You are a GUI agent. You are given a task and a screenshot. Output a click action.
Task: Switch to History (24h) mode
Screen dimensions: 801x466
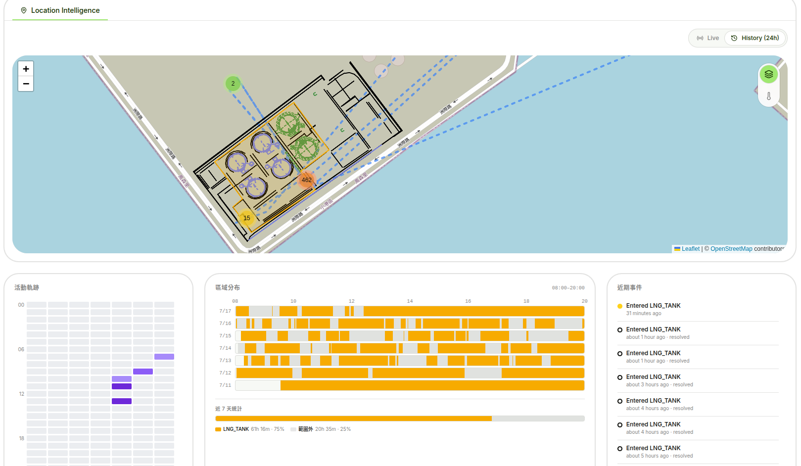pos(755,38)
